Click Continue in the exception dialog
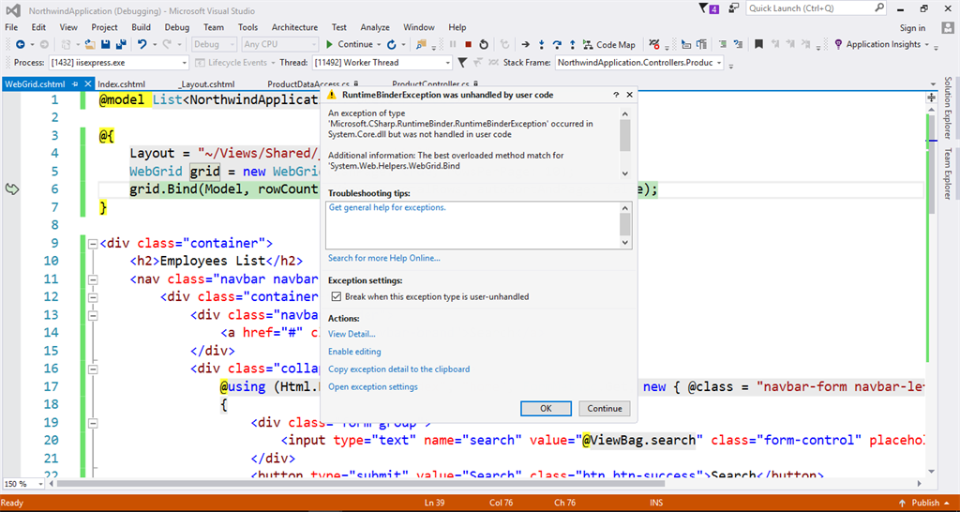 click(x=605, y=409)
